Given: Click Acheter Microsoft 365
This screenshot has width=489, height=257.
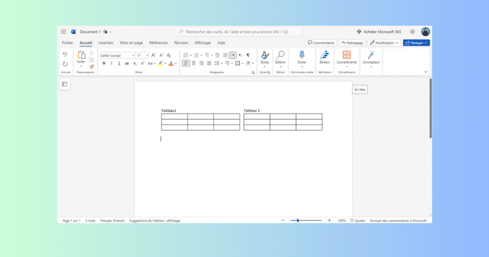Looking at the screenshot, I should tap(379, 32).
